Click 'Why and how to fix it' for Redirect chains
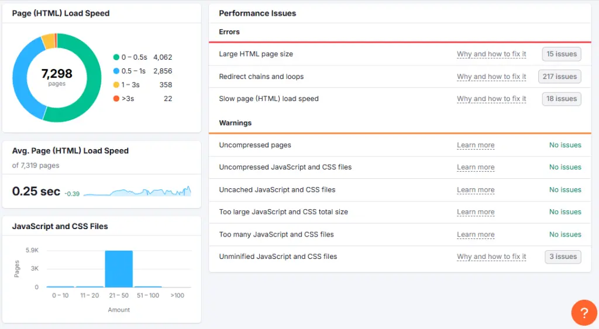 click(x=491, y=77)
